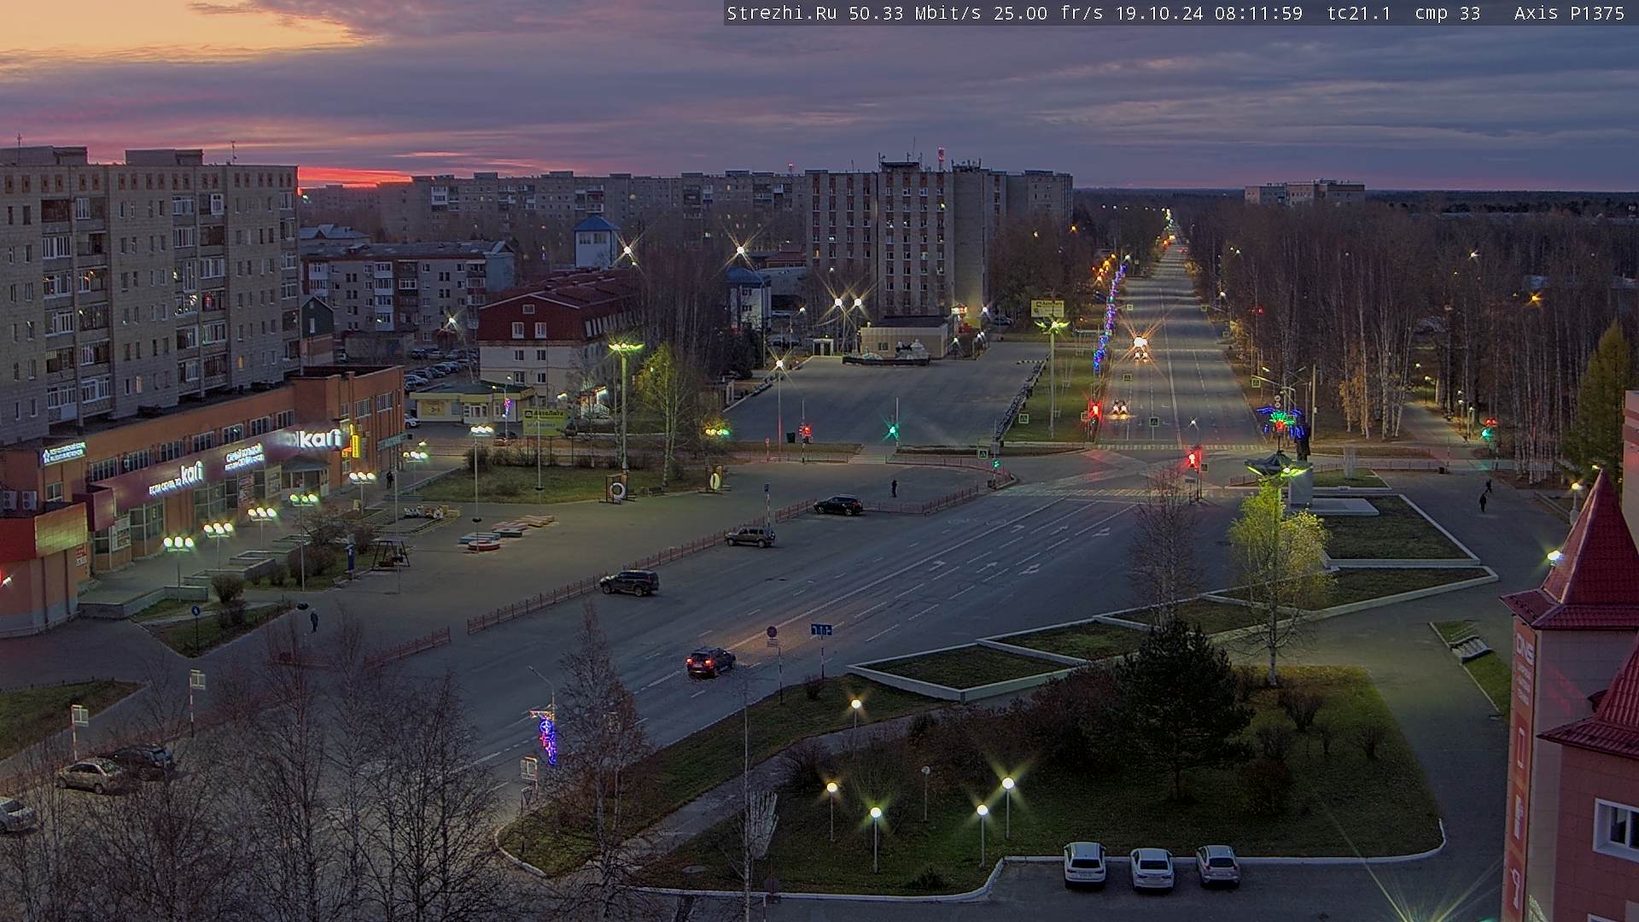This screenshot has width=1639, height=922.
Task: Click the "cmp 33" compression value
Action: [1448, 13]
